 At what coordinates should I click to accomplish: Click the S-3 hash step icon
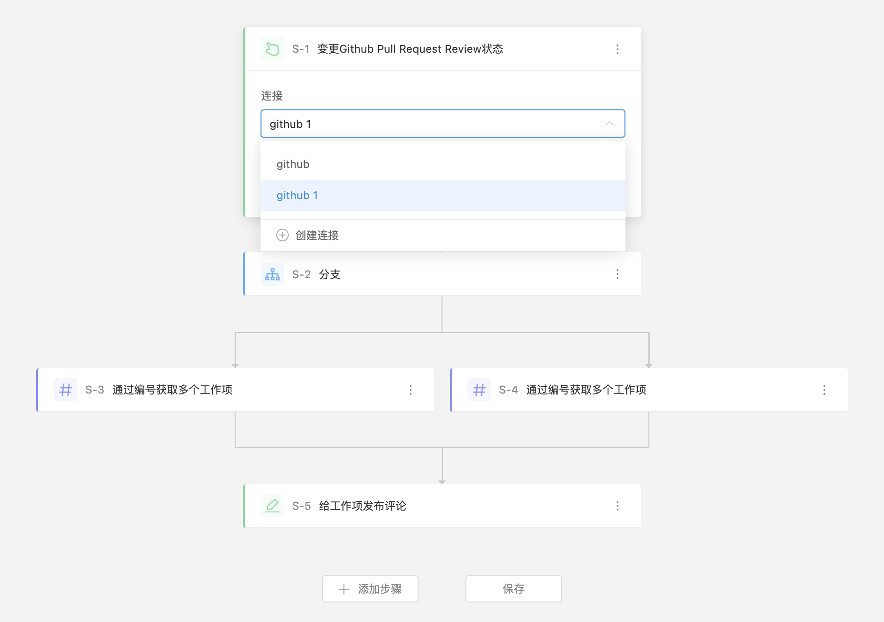click(65, 390)
